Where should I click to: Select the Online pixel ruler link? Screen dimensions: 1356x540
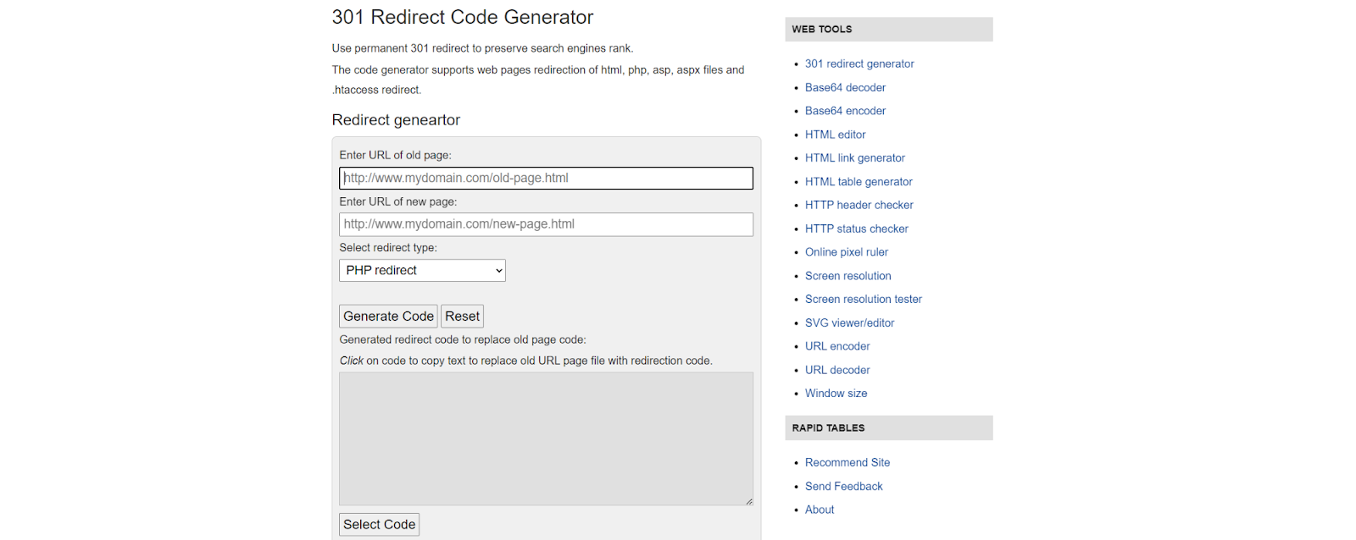pos(846,252)
